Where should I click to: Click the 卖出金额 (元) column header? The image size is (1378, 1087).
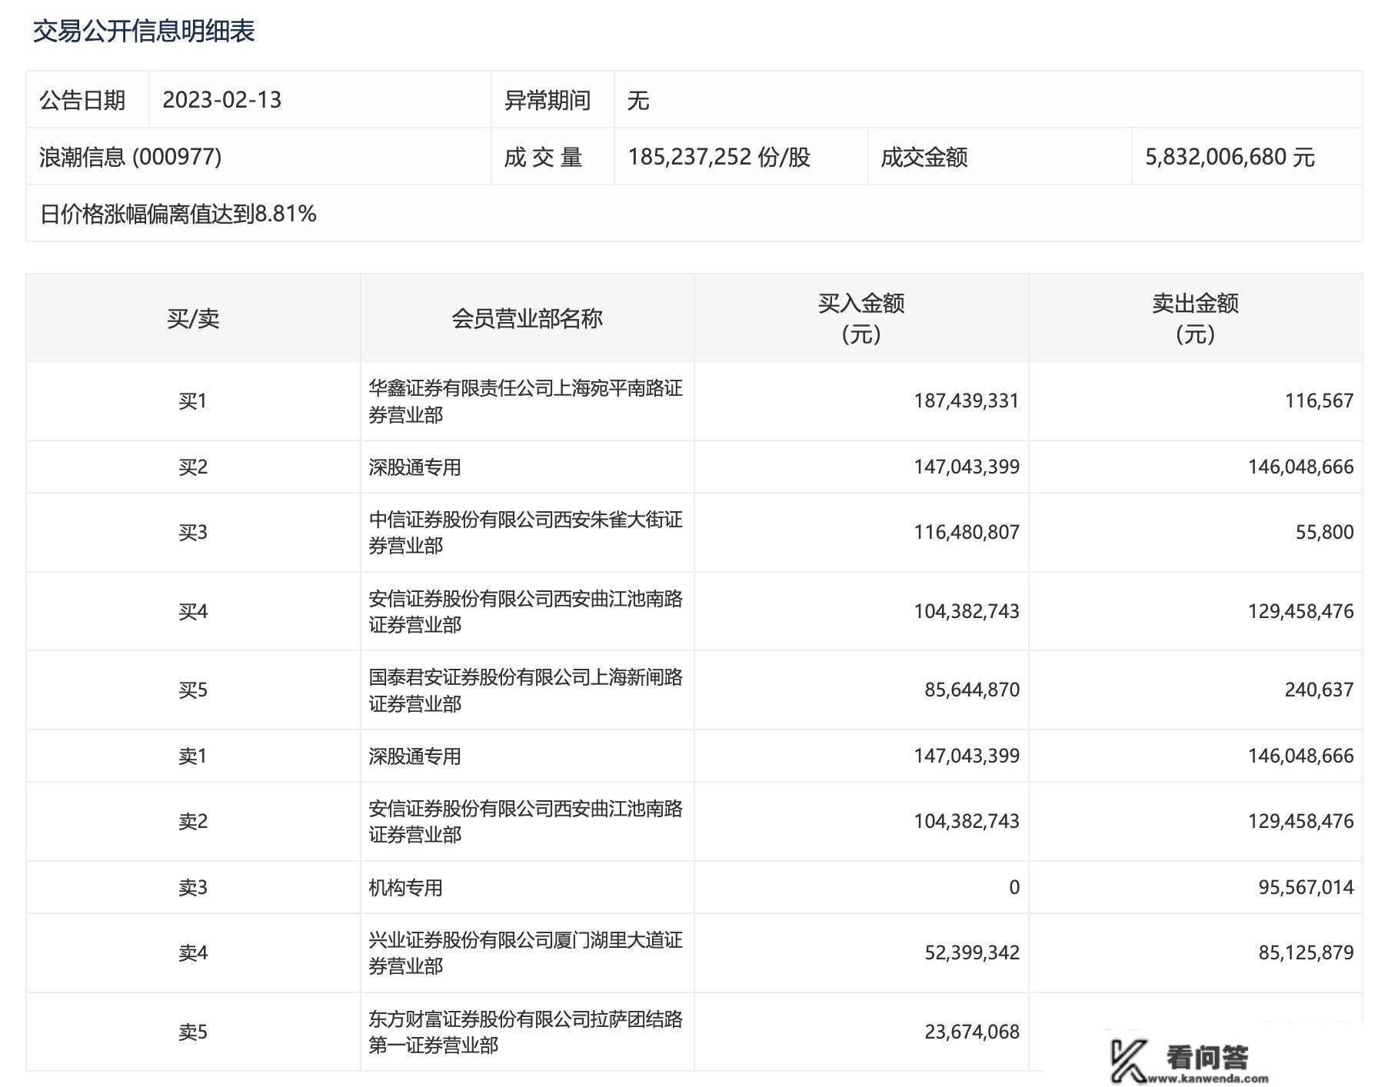(x=1195, y=318)
